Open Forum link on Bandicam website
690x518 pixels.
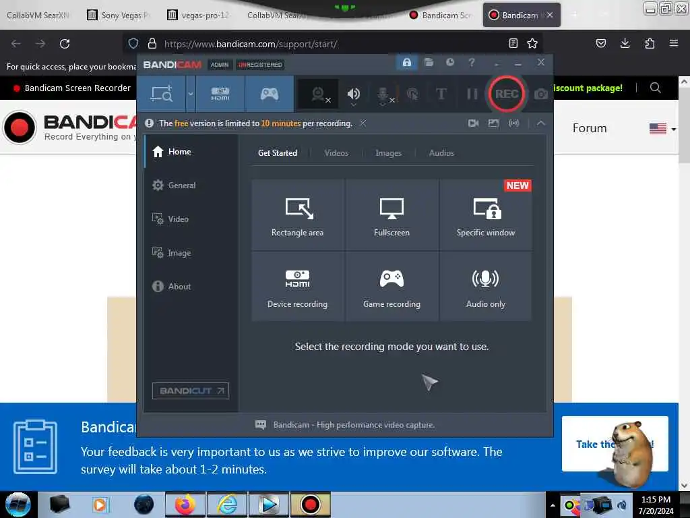589,128
